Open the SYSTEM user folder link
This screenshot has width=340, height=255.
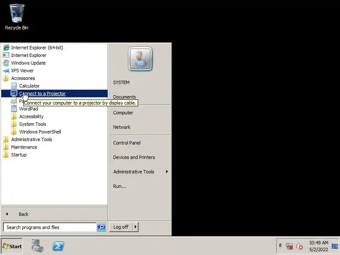click(121, 82)
